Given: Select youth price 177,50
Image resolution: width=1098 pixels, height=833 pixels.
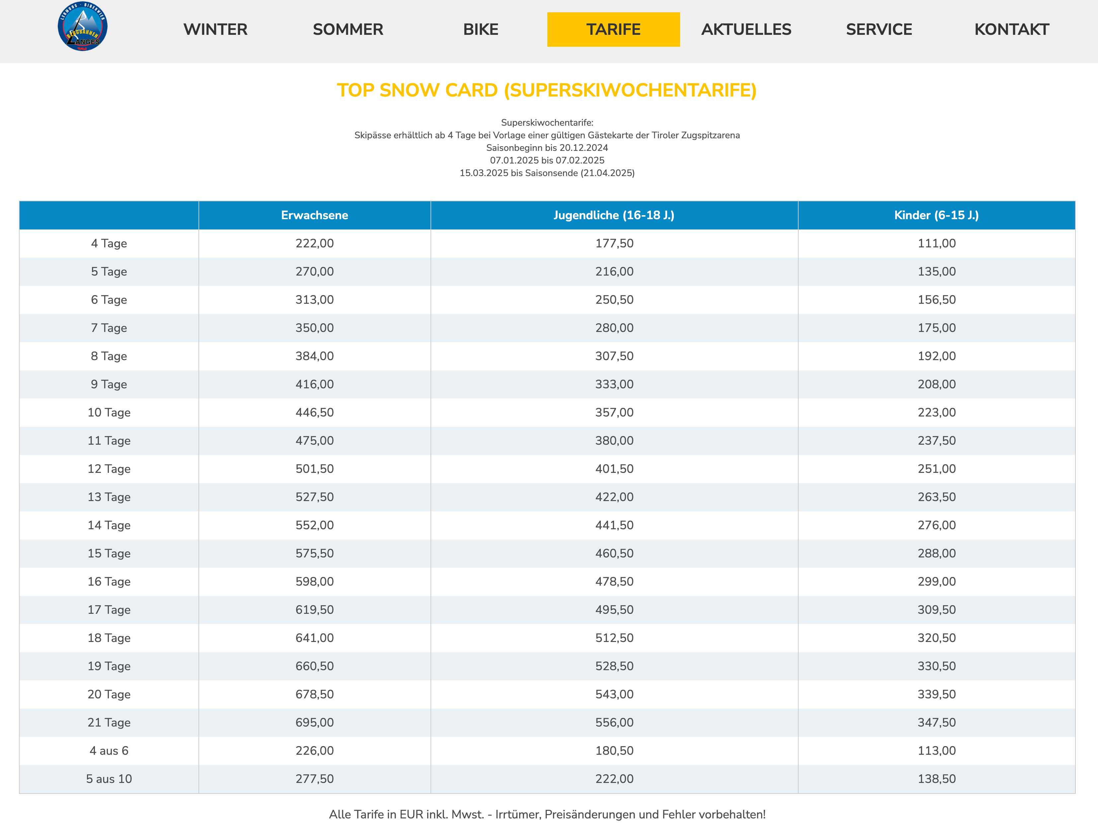Looking at the screenshot, I should coord(614,243).
